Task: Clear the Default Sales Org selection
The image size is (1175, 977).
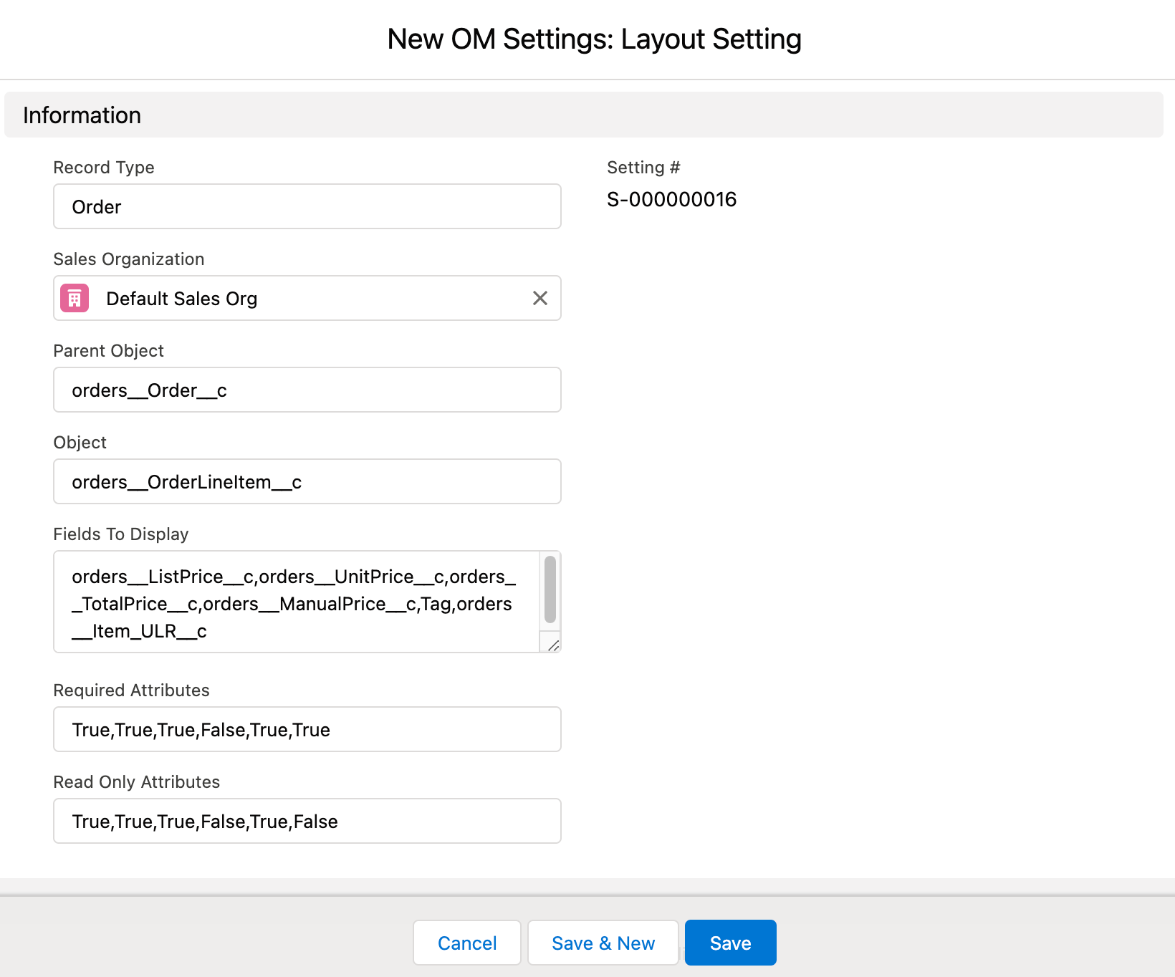Action: click(x=540, y=298)
